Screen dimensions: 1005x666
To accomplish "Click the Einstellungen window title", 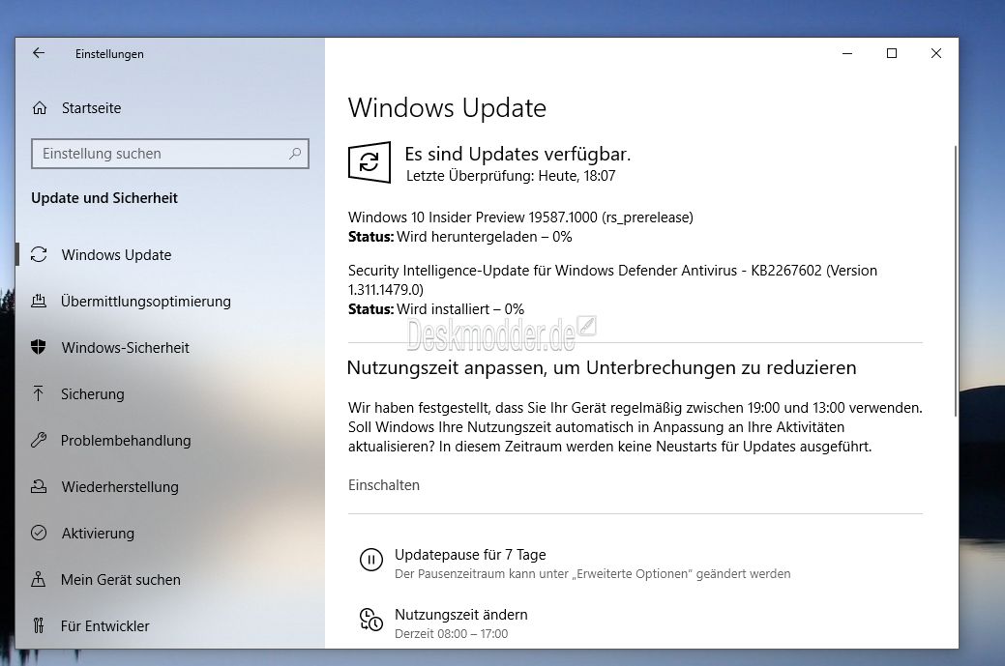I will tap(109, 54).
